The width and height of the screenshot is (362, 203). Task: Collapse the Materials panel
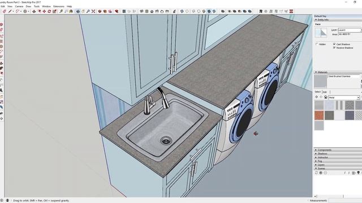pos(338,72)
